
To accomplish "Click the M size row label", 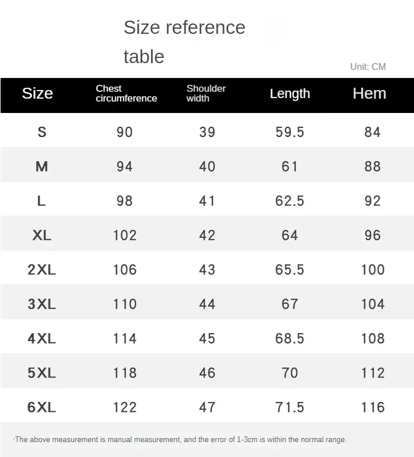I will point(41,166).
